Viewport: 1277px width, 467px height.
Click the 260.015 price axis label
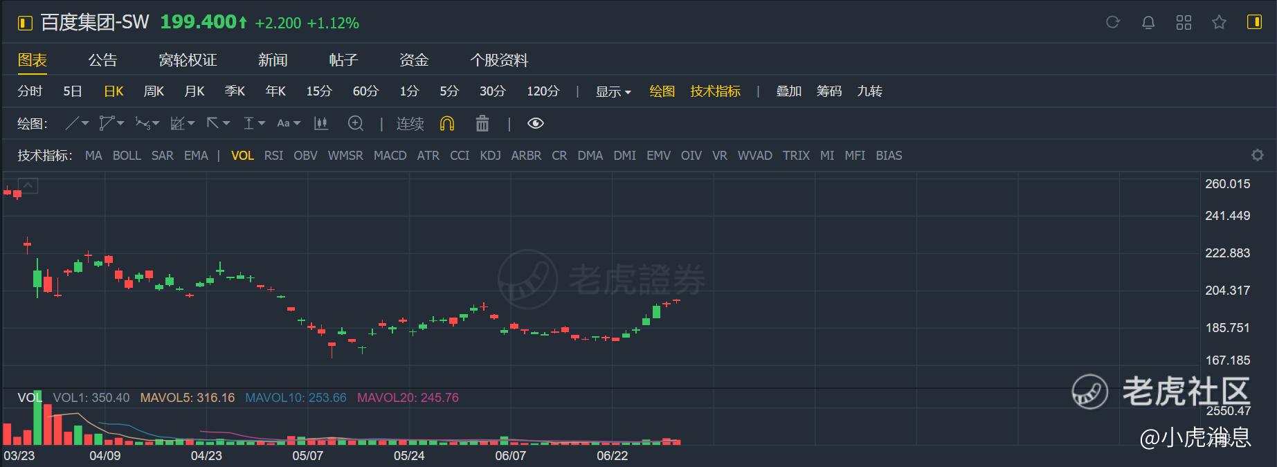[1228, 184]
